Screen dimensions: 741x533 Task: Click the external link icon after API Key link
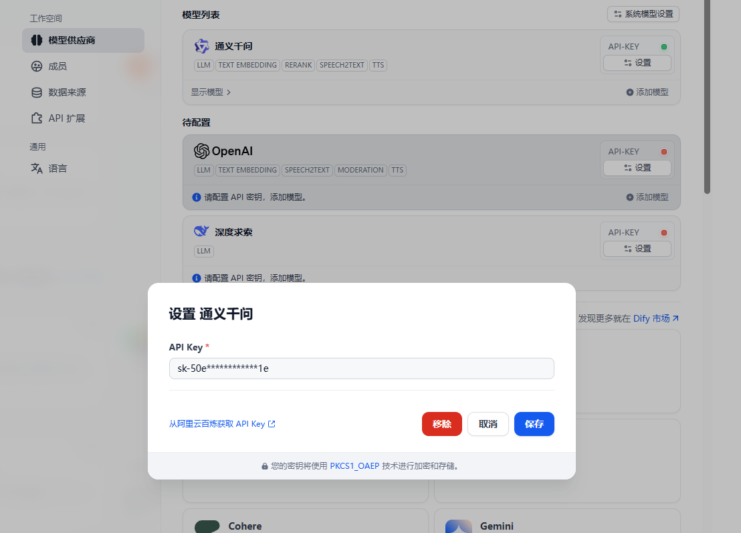pyautogui.click(x=272, y=424)
